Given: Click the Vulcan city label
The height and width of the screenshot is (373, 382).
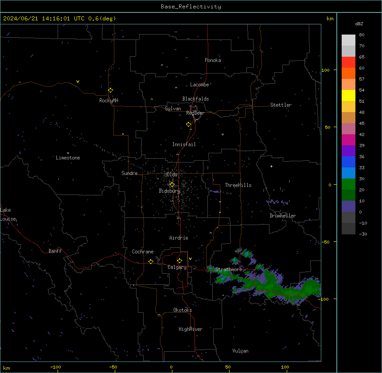Looking at the screenshot, I should point(240,351).
